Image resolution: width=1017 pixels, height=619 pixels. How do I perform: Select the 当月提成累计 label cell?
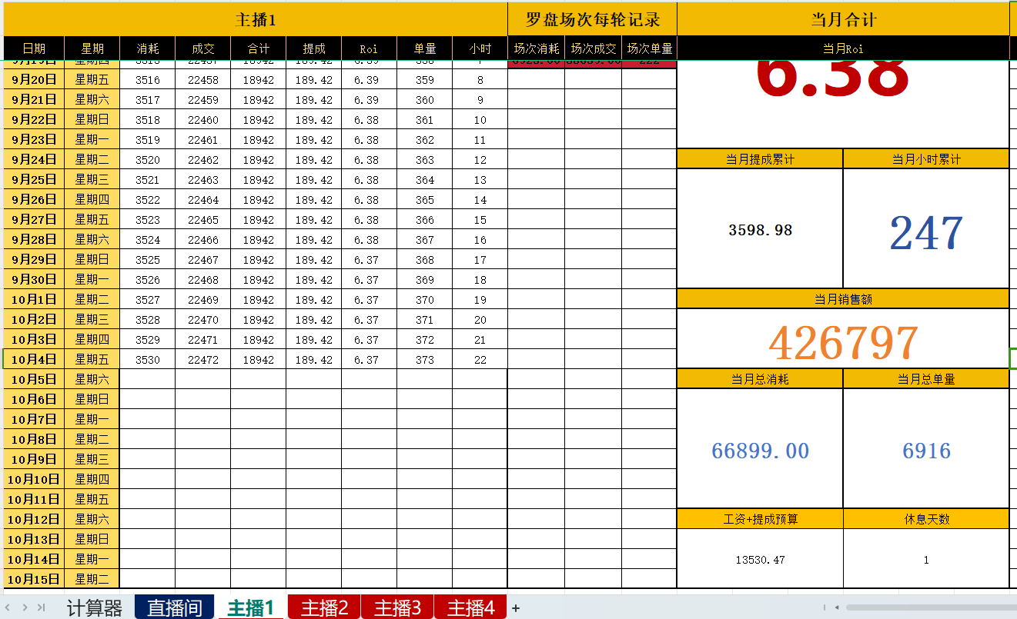(760, 159)
